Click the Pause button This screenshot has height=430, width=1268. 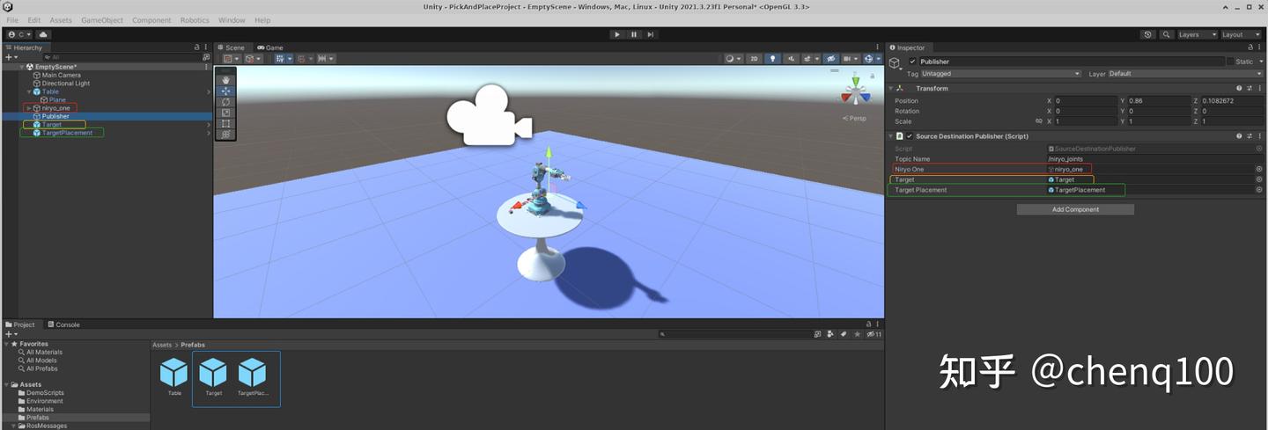tap(633, 34)
